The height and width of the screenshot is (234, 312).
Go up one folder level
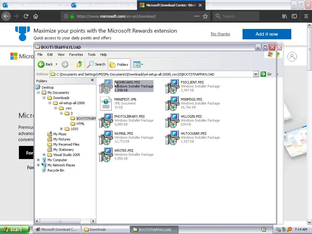(80, 64)
